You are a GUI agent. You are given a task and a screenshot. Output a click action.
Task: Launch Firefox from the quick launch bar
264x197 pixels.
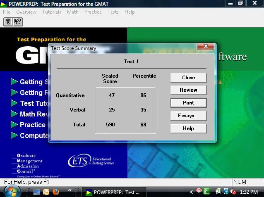click(x=55, y=192)
